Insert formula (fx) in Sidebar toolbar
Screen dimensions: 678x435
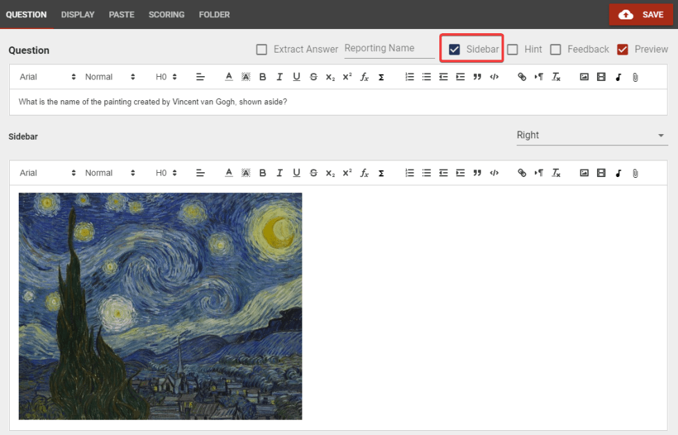click(x=365, y=173)
